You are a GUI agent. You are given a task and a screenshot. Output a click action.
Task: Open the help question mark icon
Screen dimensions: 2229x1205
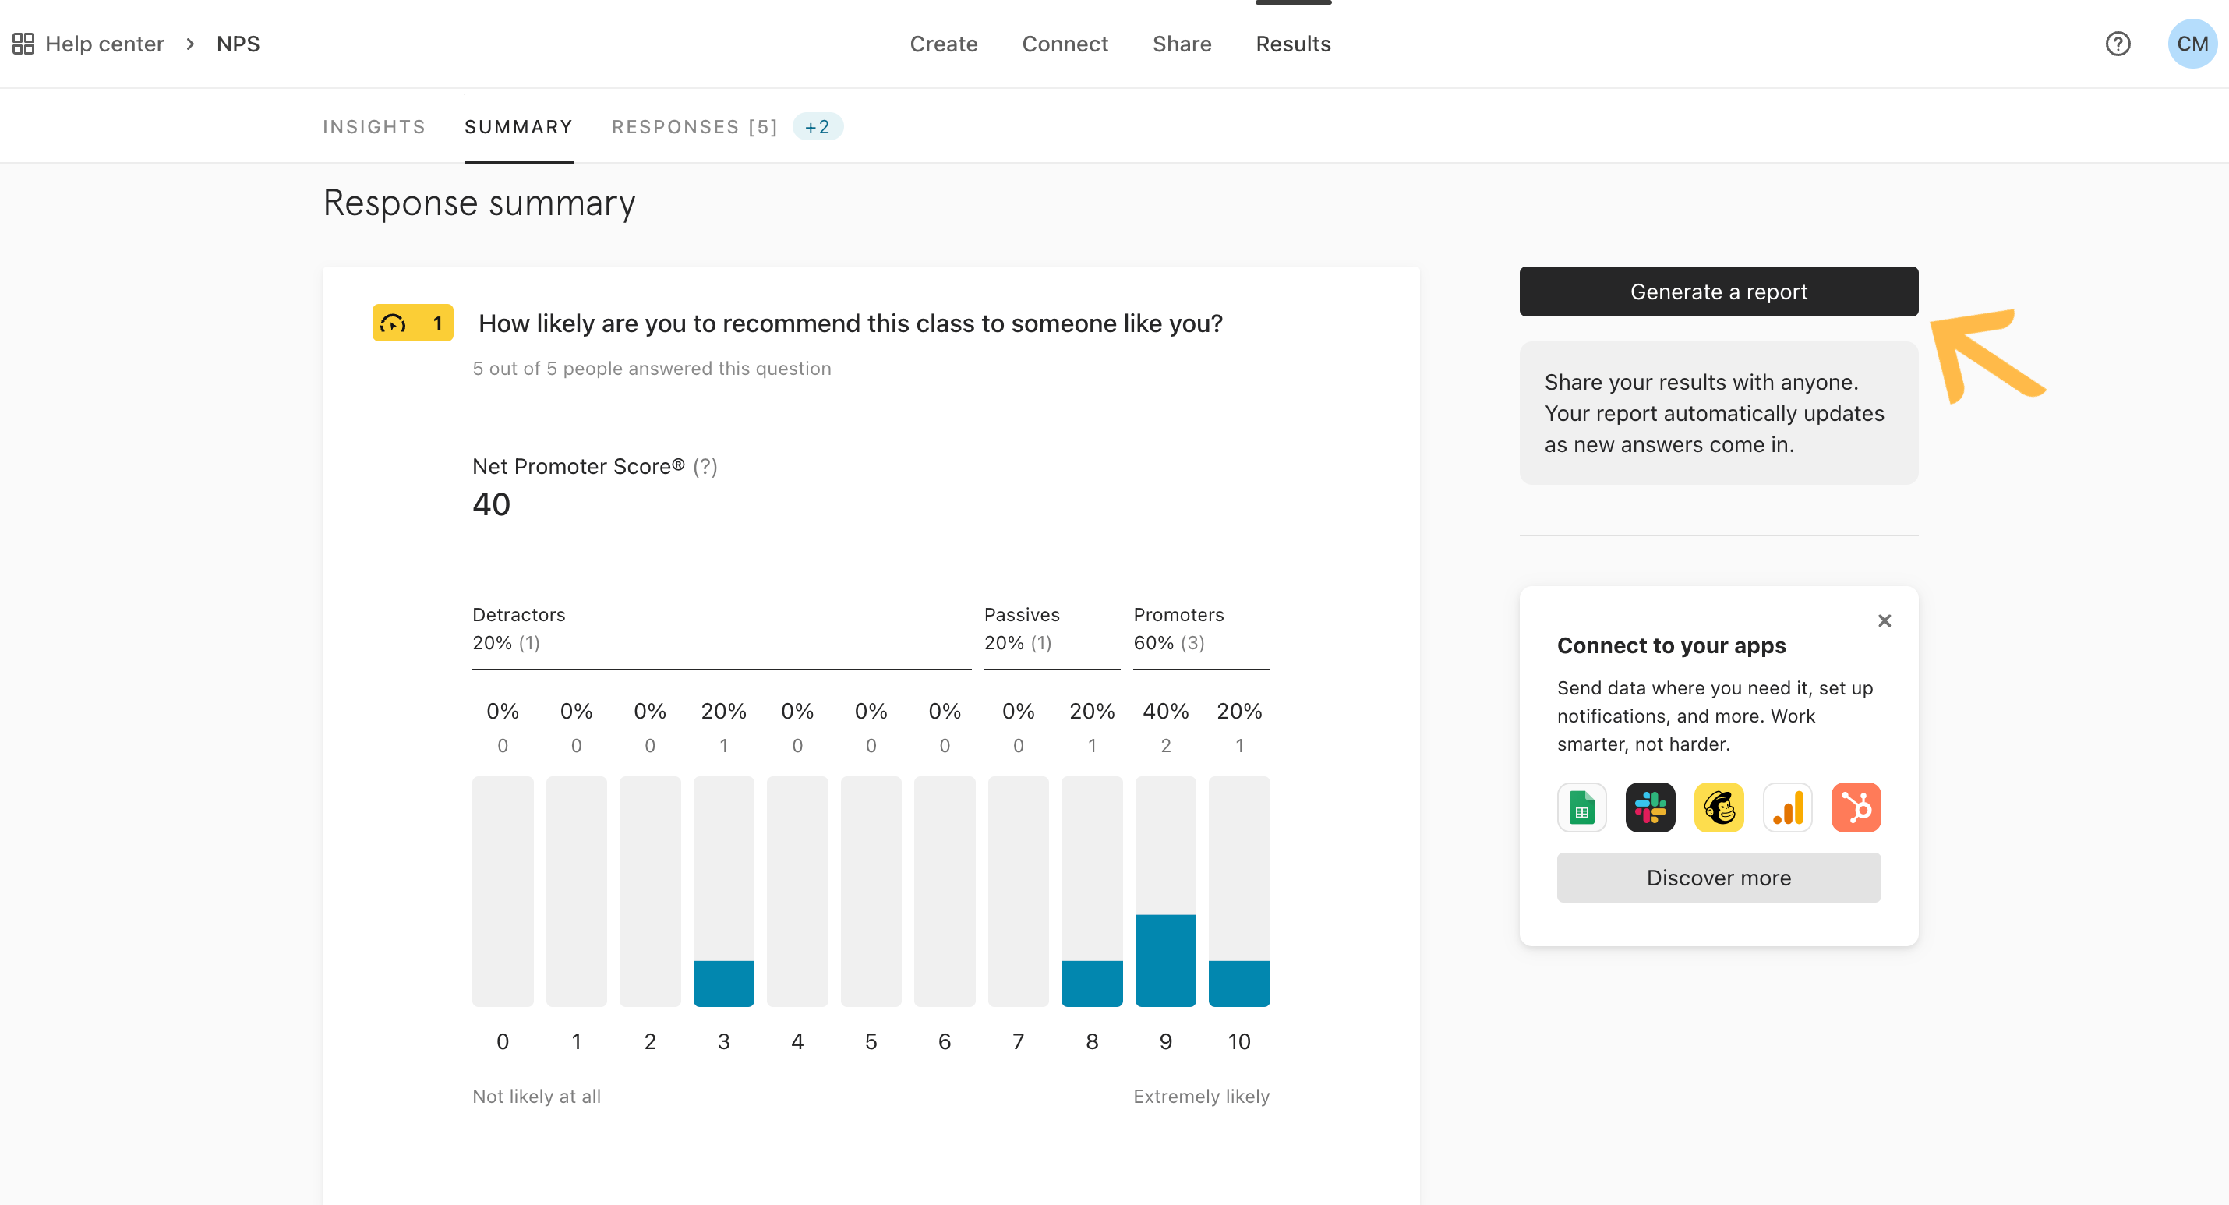coord(2118,44)
